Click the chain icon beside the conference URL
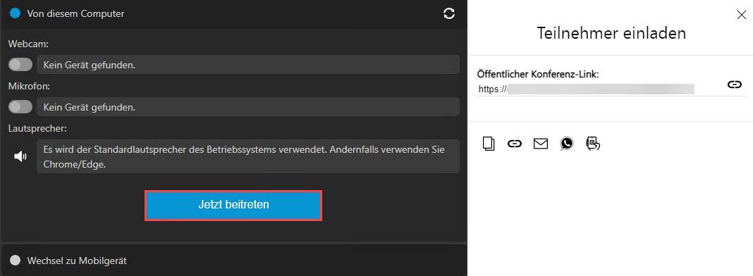This screenshot has height=276, width=753. coord(734,84)
